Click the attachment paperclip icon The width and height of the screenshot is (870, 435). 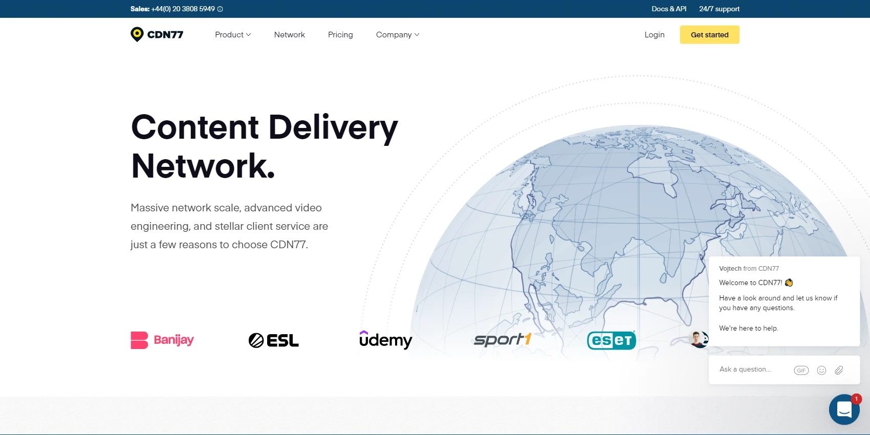[x=839, y=370]
